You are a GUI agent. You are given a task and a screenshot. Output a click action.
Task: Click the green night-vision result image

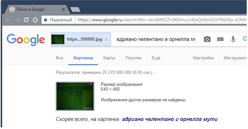click(75, 96)
